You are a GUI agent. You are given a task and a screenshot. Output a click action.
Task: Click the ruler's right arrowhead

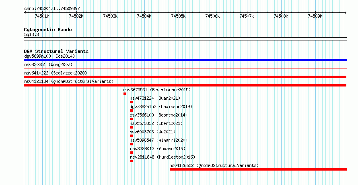tap(346, 12)
